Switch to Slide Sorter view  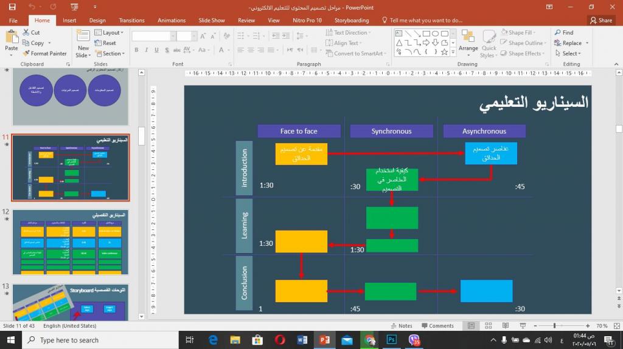(487, 326)
